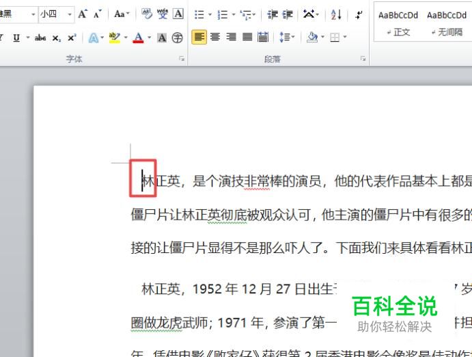Open the Asian Layout tool

click(308, 14)
